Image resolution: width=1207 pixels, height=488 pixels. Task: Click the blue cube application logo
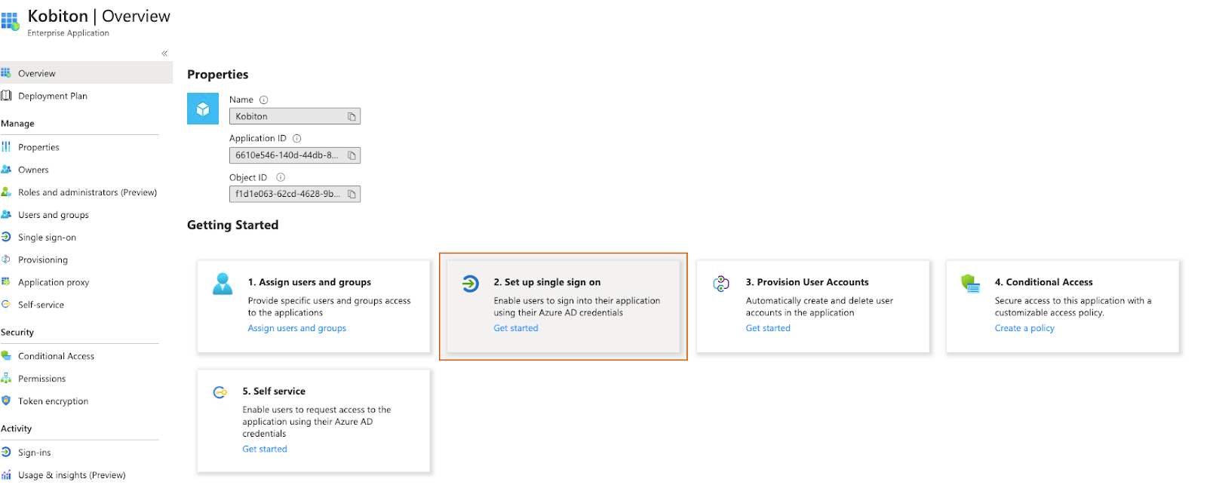(203, 109)
